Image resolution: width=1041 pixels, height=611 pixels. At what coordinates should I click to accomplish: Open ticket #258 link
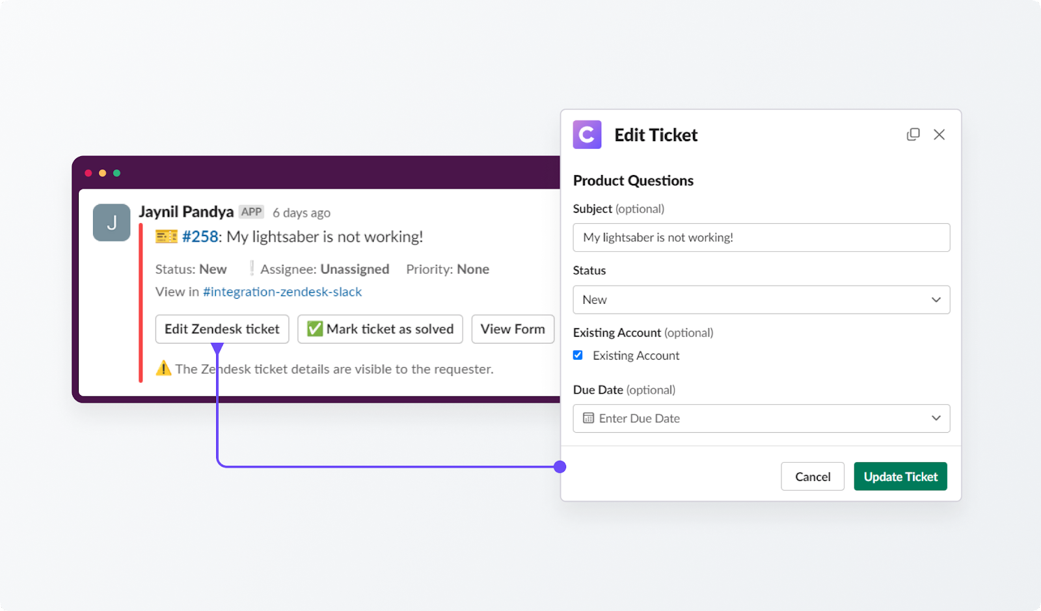(200, 237)
